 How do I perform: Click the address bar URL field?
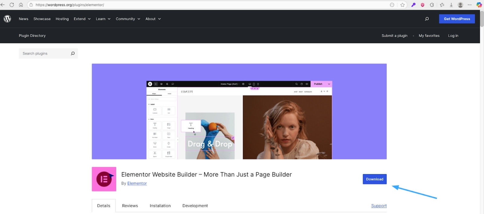pos(212,5)
